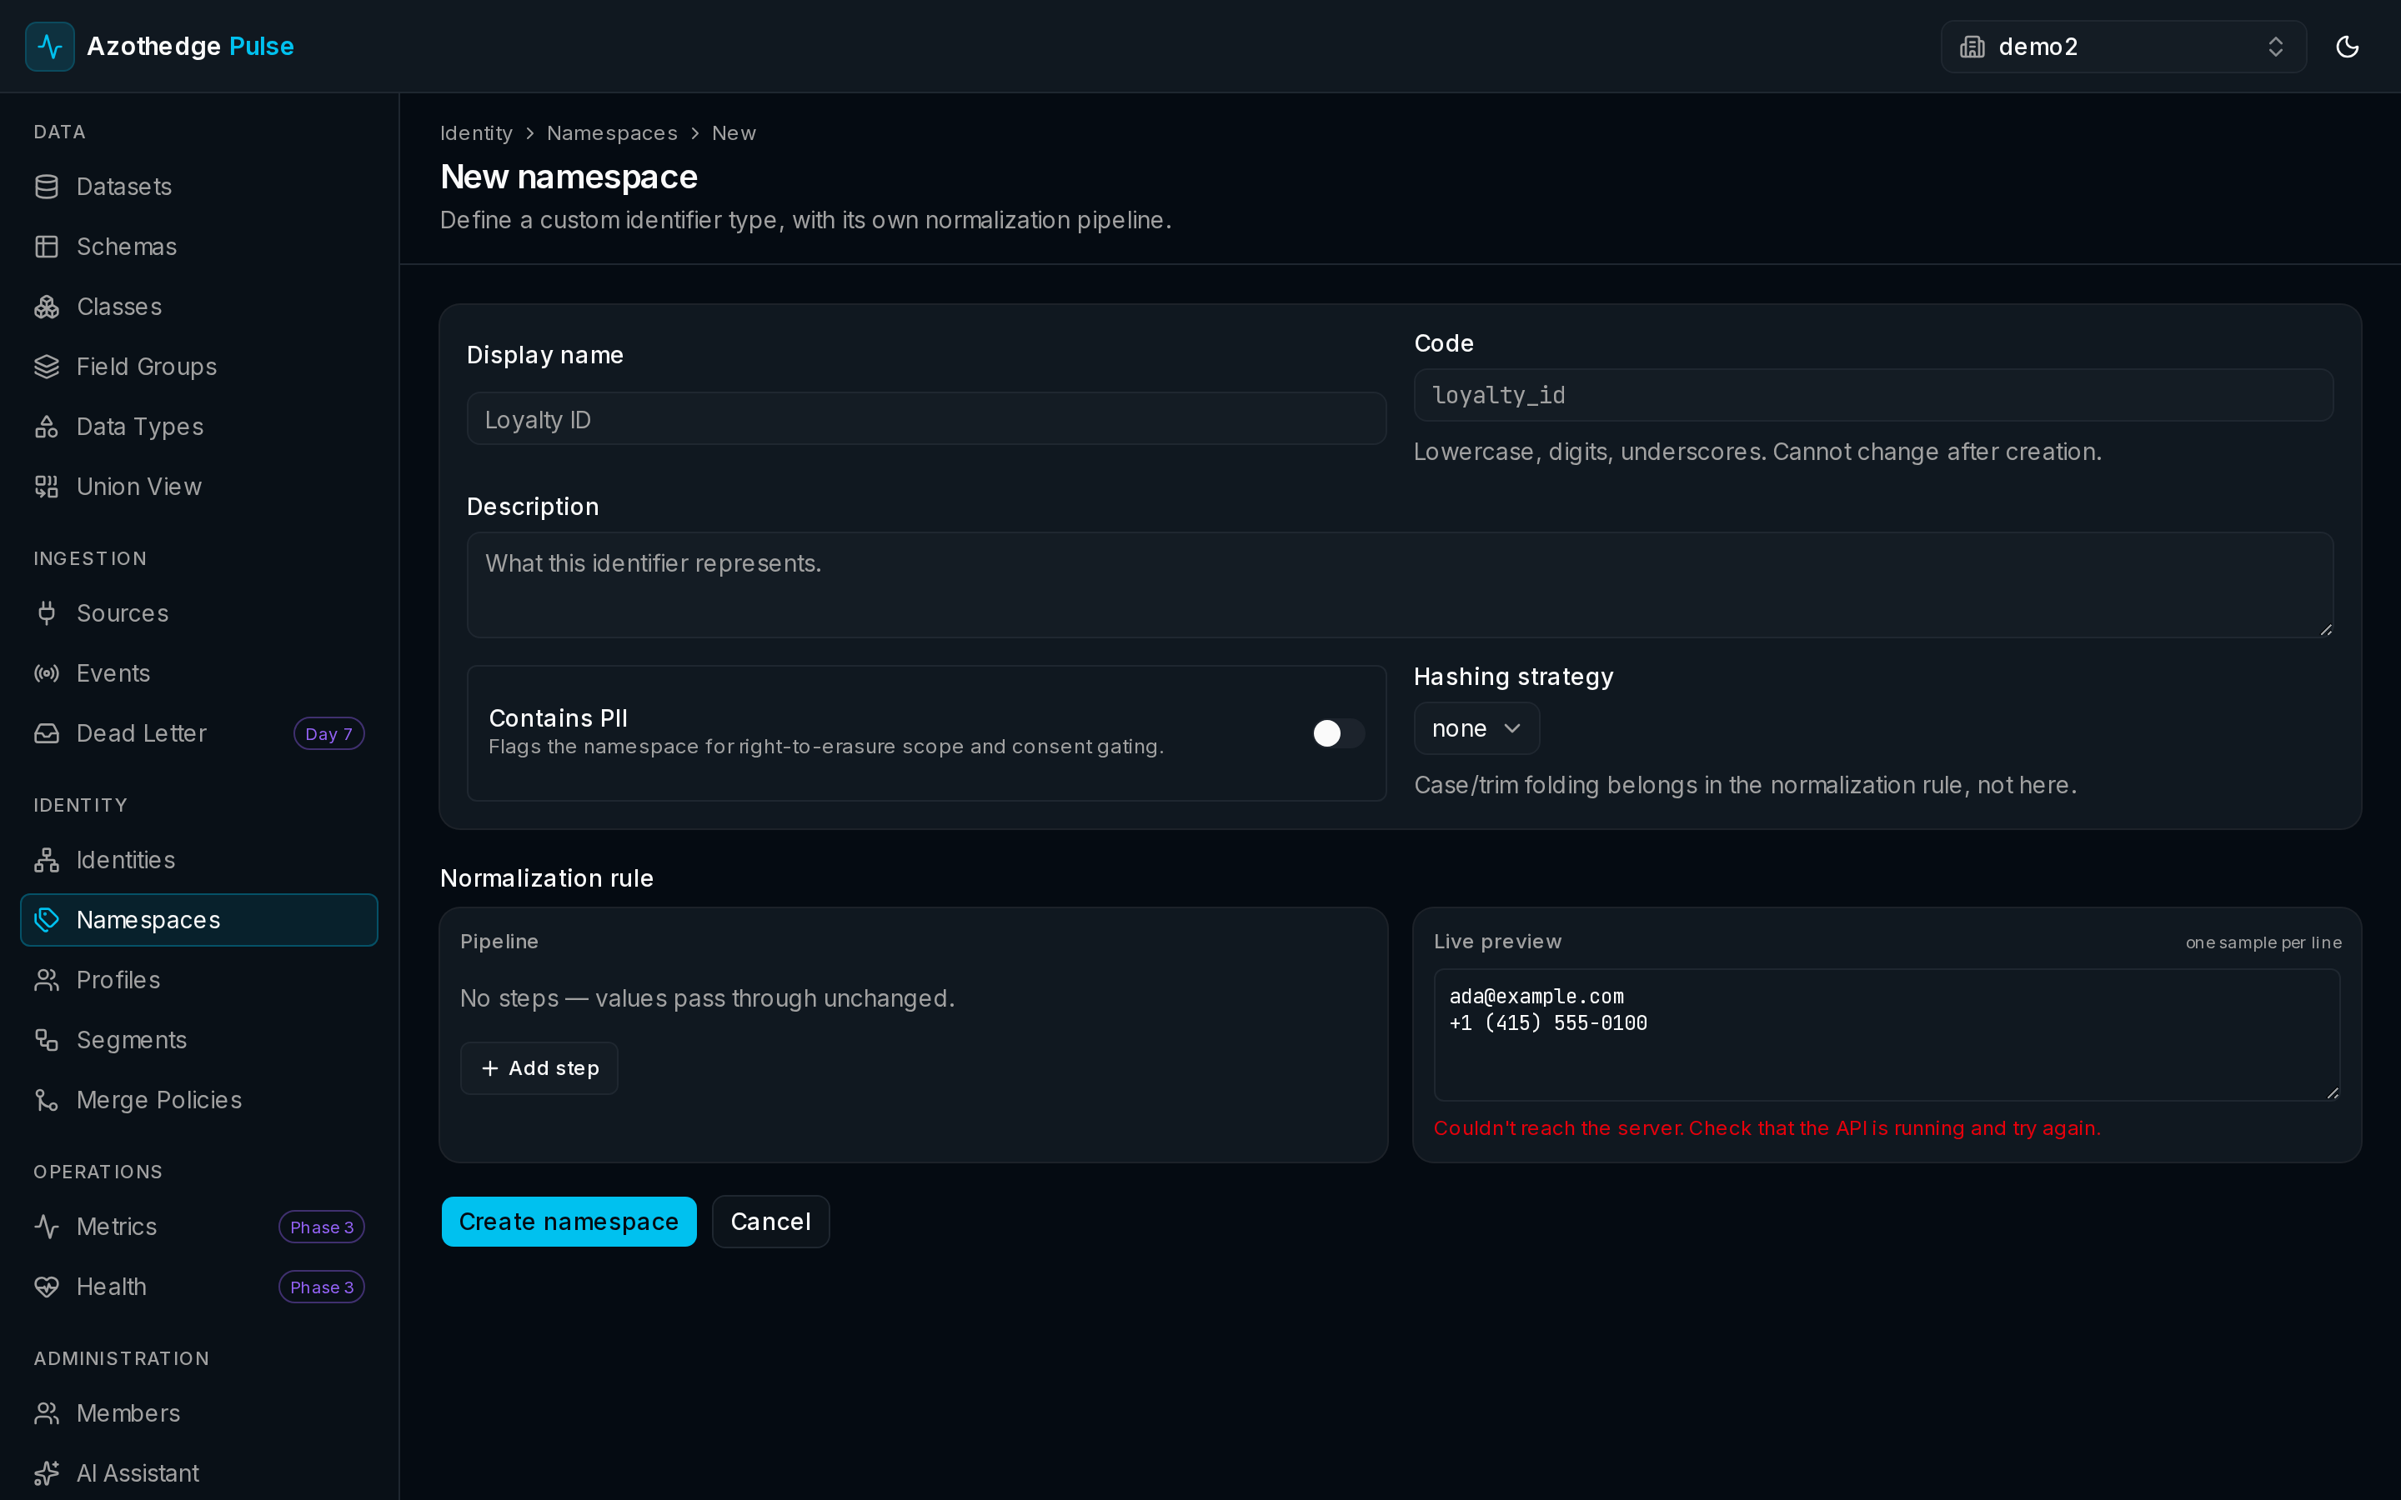Click the Field Groups layers icon
The width and height of the screenshot is (2401, 1500).
click(x=47, y=367)
